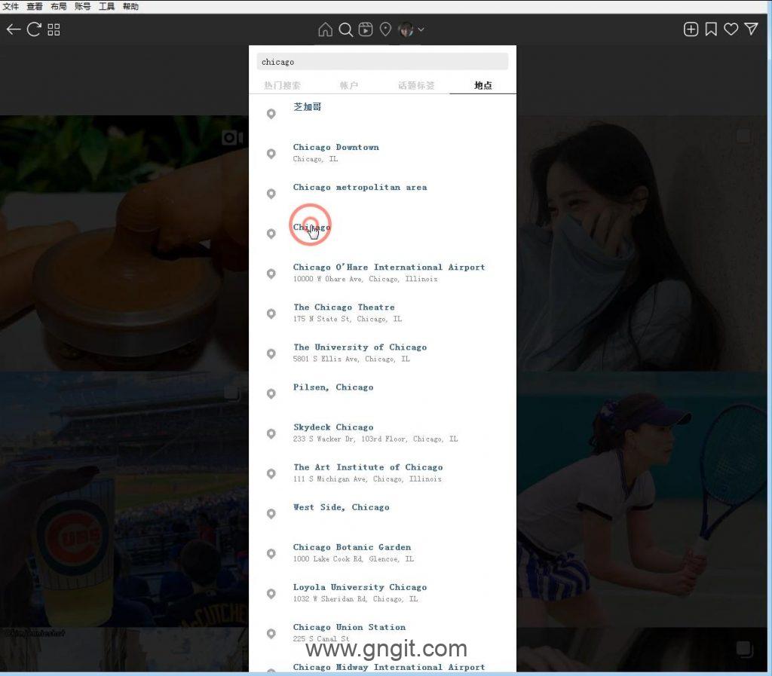The image size is (772, 676).
Task: Open the 文件 menu
Action: tap(11, 6)
